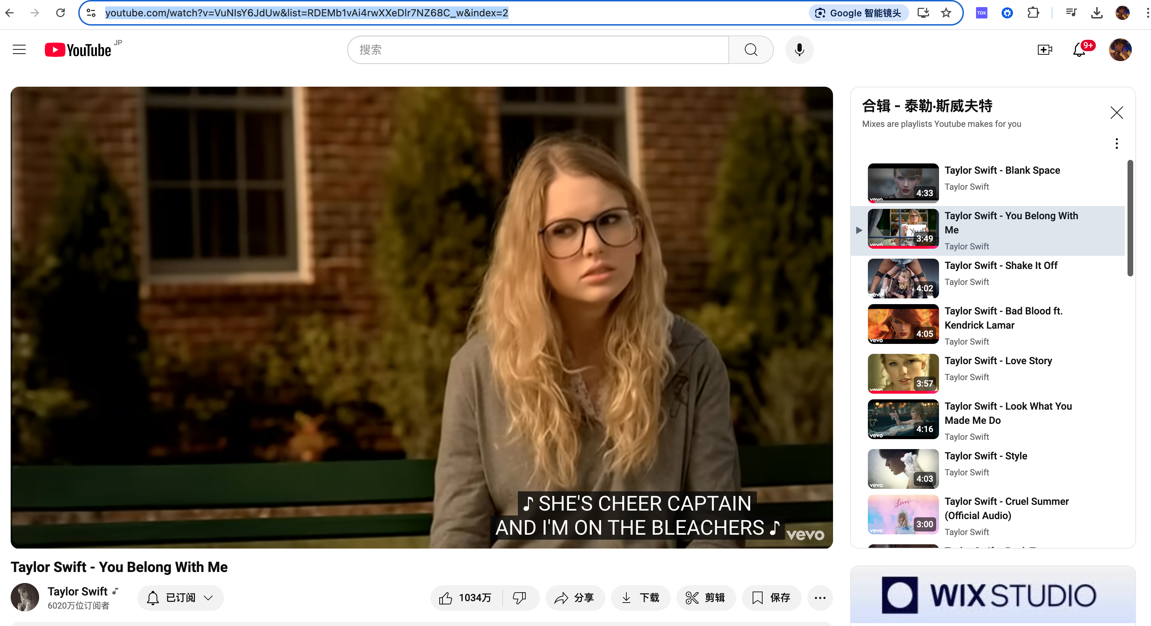Viewport: 1151px width, 626px height.
Task: Open Bad Blood ft. Kendrick Lamar video
Action: 987,325
